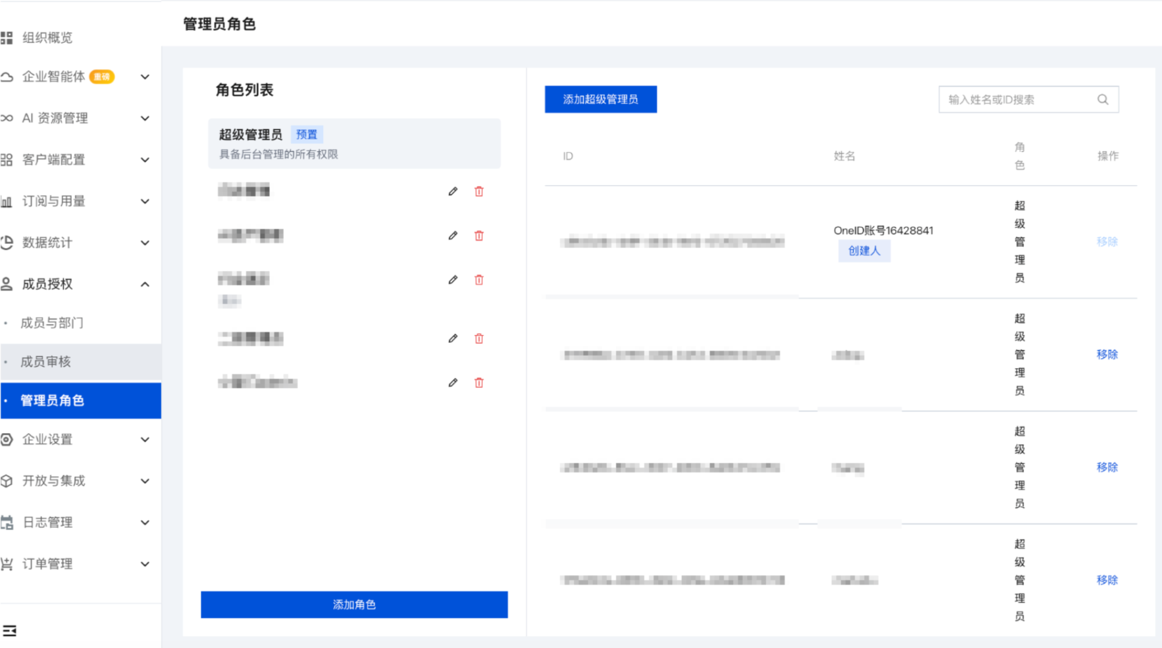Click the search magnifier icon
Viewport: 1162px width, 648px height.
pos(1103,99)
